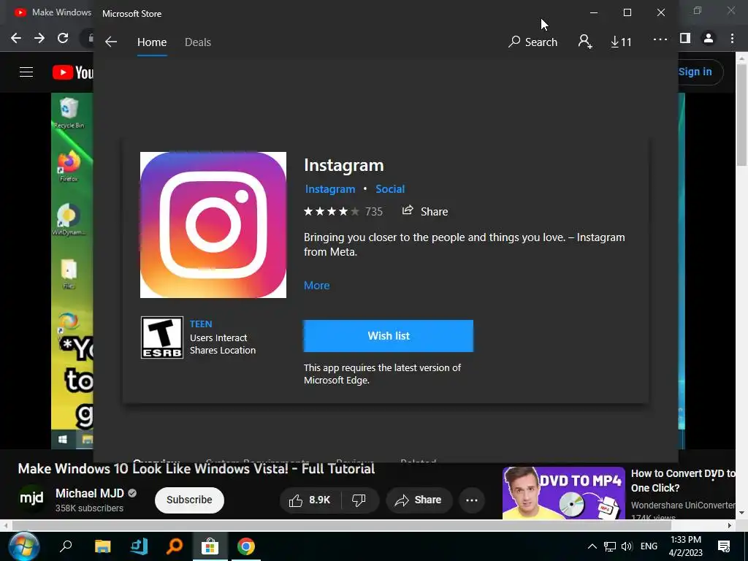
Task: Select Microsoft Store taskbar icon
Action: pos(210,546)
